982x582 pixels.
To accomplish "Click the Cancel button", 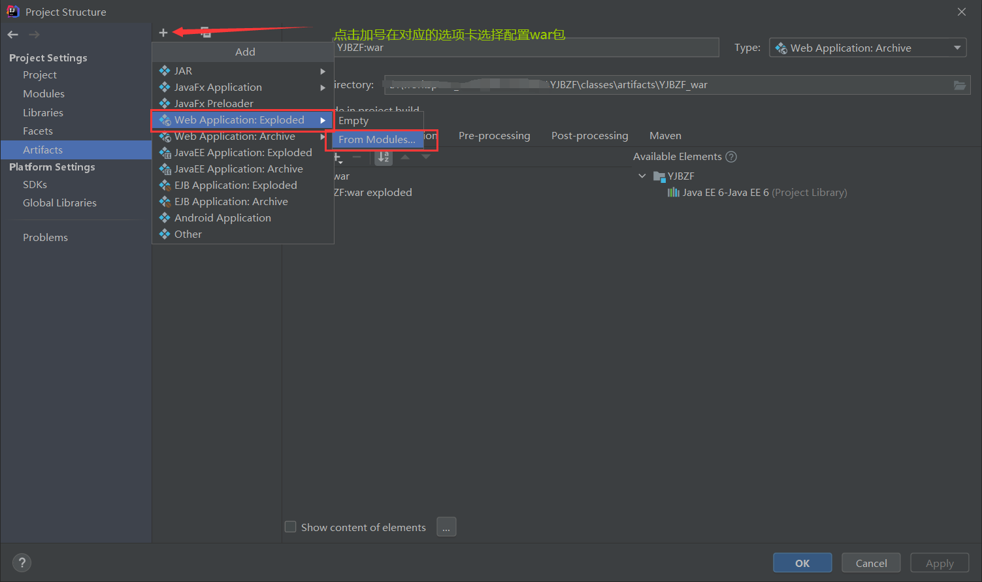I will click(872, 563).
